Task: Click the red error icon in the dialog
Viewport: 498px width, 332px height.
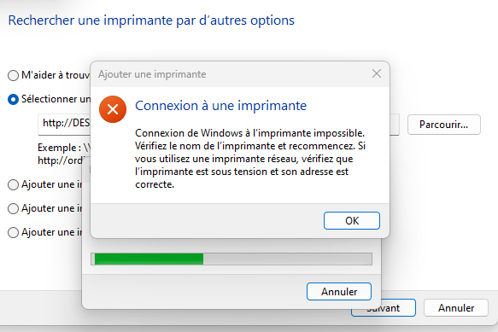Action: [113, 109]
